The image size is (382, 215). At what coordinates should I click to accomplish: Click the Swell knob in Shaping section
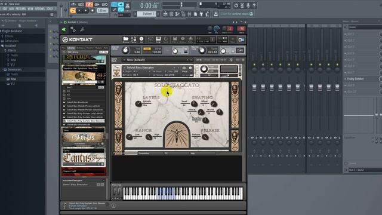tap(194, 103)
